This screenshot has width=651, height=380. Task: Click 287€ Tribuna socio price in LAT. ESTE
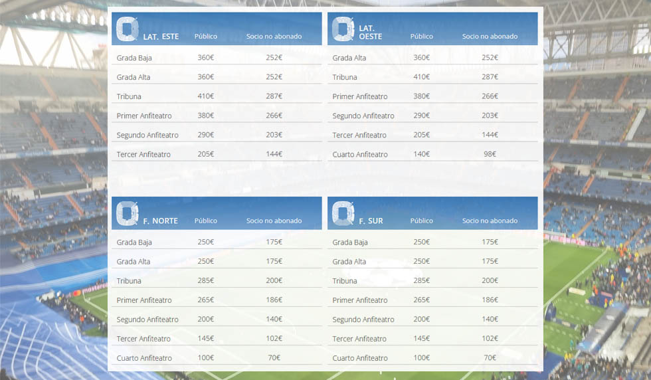point(274,96)
